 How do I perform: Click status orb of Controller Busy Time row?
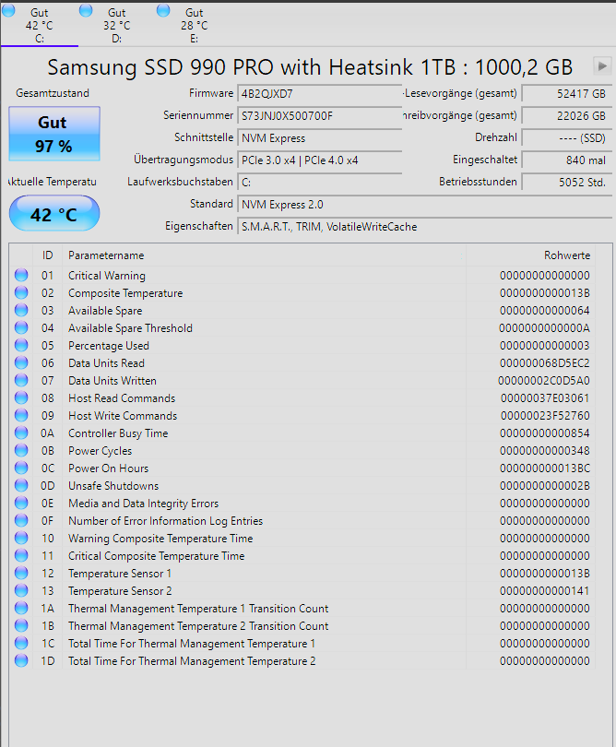[x=21, y=433]
